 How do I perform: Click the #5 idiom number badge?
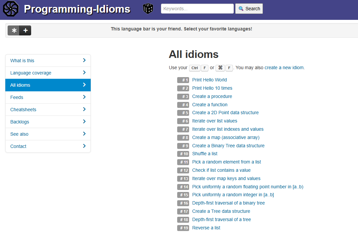[x=183, y=113]
